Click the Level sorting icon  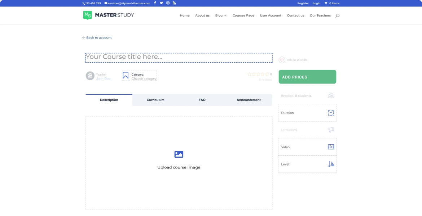click(330, 164)
